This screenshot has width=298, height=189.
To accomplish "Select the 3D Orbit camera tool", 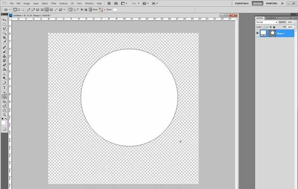I will [4, 106].
